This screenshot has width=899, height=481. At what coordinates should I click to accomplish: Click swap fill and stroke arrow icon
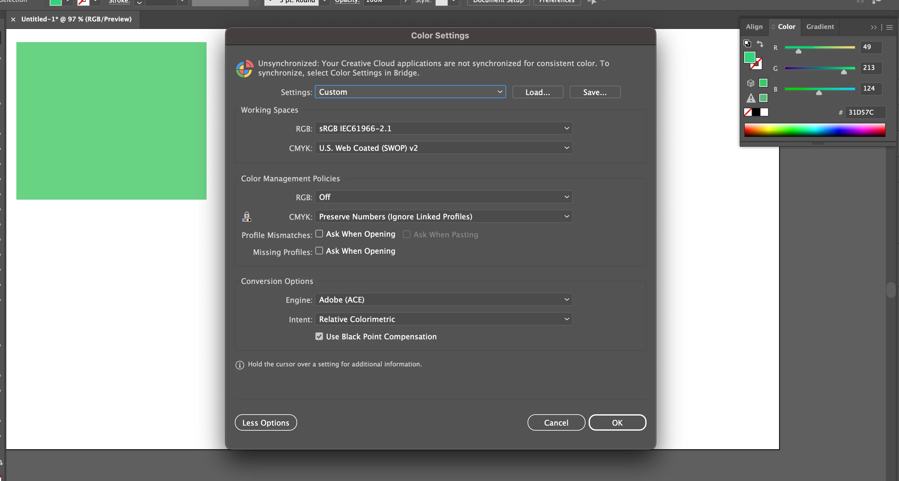click(760, 44)
